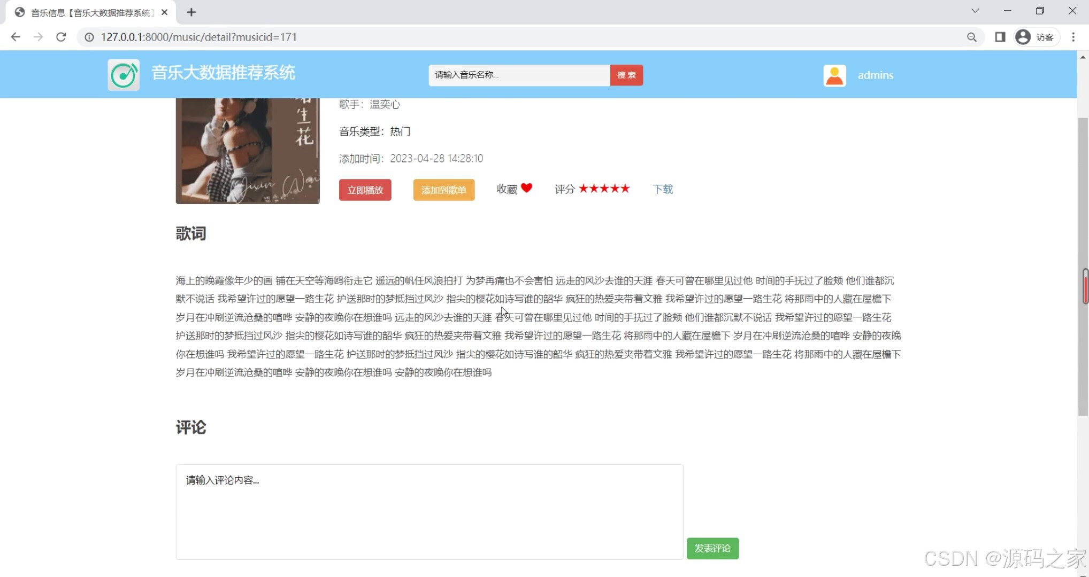Click the browser refresh icon
The image size is (1089, 577).
tap(61, 37)
